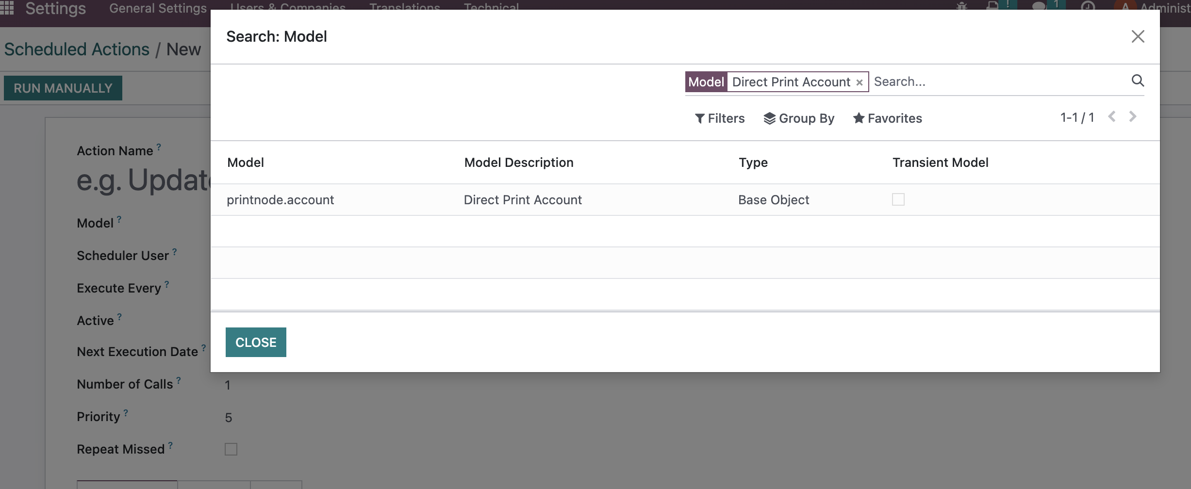1191x489 pixels.
Task: Toggle Transient Model checkbox for printnode.account
Action: [898, 199]
